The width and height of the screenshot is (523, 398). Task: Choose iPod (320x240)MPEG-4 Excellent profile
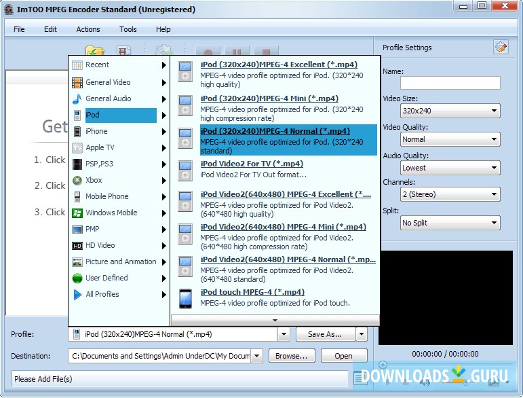pyautogui.click(x=279, y=65)
